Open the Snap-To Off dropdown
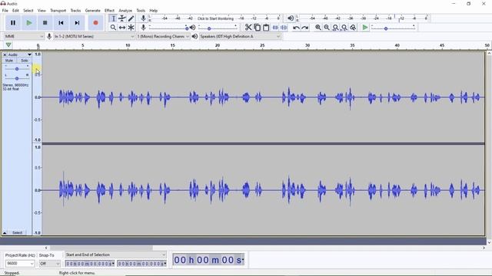This screenshot has width=492, height=276. click(x=49, y=264)
